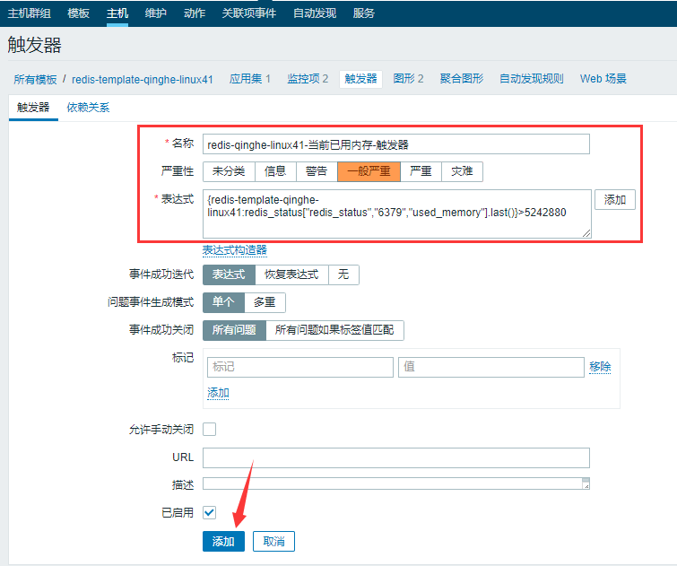Select 单个 problem event generation mode
Image resolution: width=677 pixels, height=566 pixels.
pos(223,302)
